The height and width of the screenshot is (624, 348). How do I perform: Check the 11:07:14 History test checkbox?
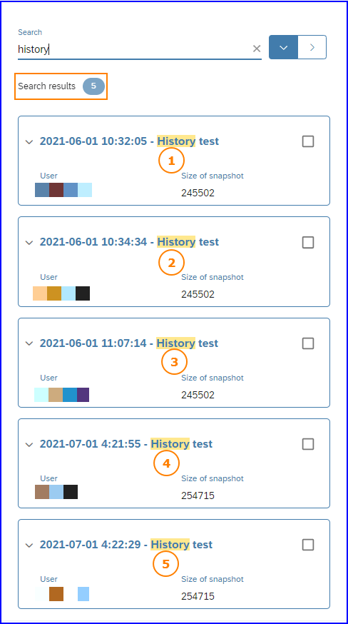click(x=308, y=343)
